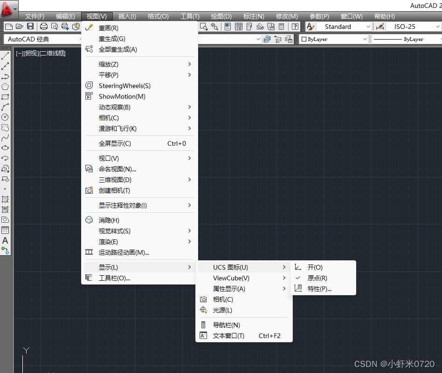
Task: Select the Rectangle tool
Action: click(x=5, y=97)
